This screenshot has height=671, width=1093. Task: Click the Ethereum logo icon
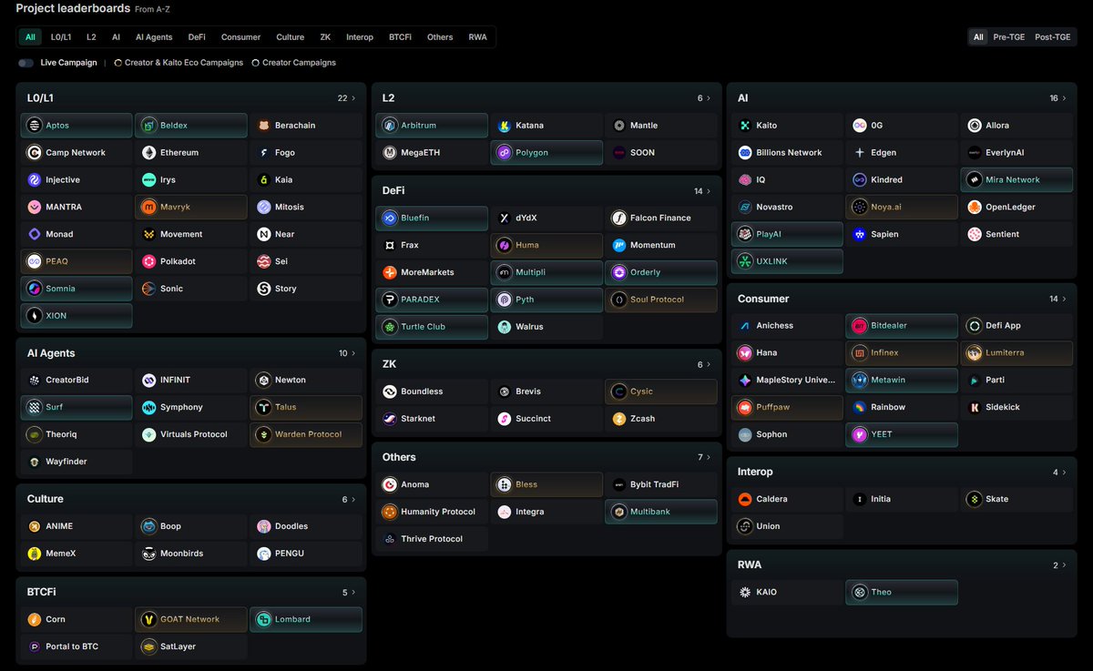point(148,153)
